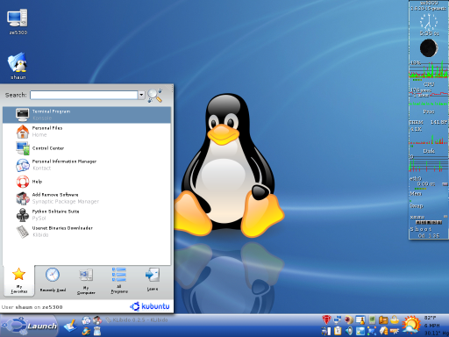Switch to All Programs tab

[x=119, y=280]
